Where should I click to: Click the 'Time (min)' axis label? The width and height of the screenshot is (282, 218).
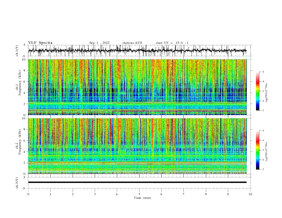tap(142, 198)
